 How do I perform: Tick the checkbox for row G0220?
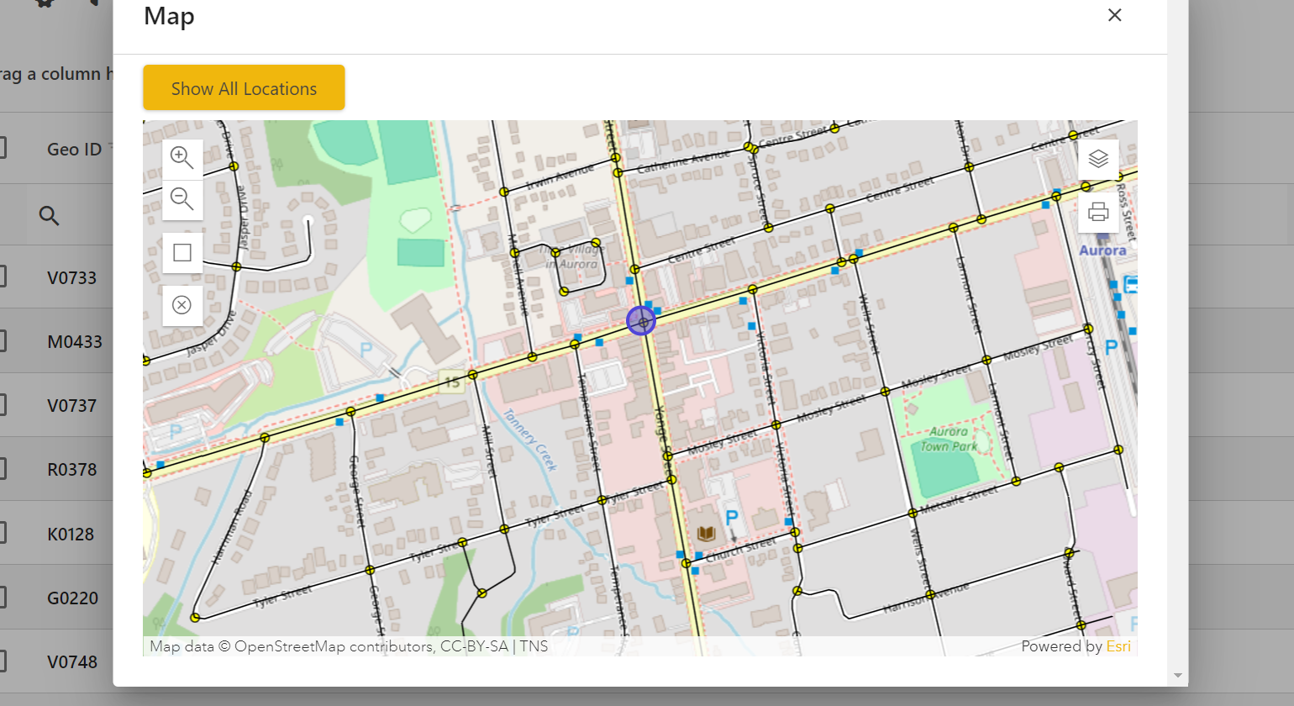[3, 598]
